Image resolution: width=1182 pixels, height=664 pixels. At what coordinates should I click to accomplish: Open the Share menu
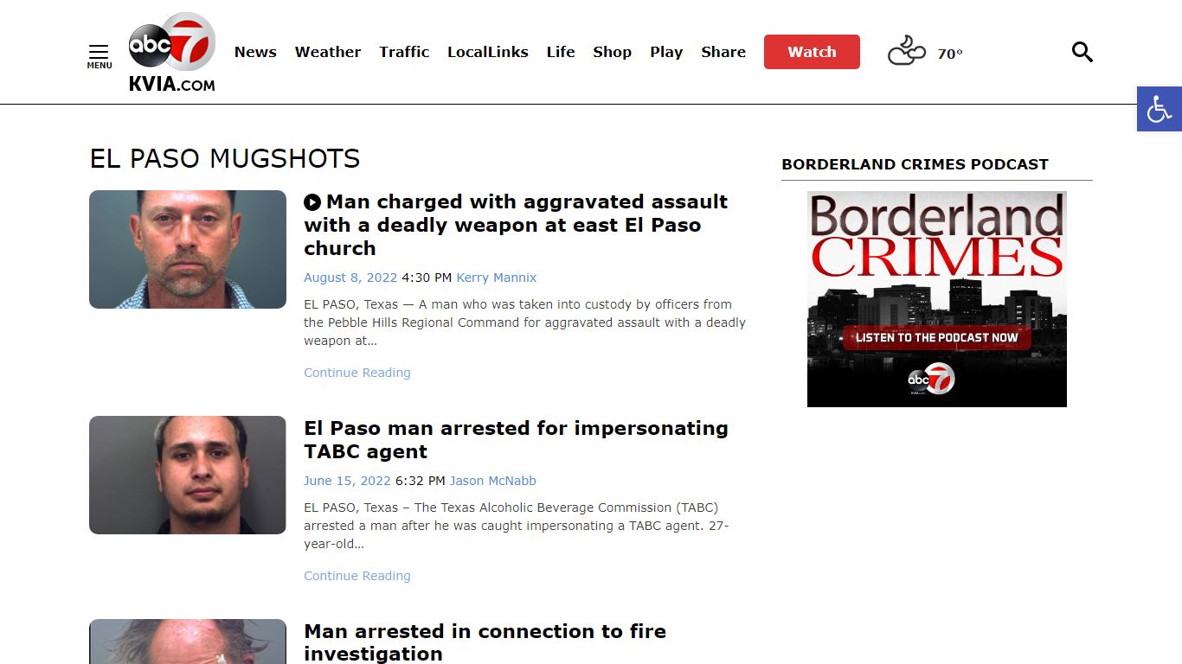(723, 52)
